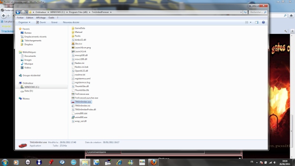Select the LaunchIcon.png file icon

point(73,48)
